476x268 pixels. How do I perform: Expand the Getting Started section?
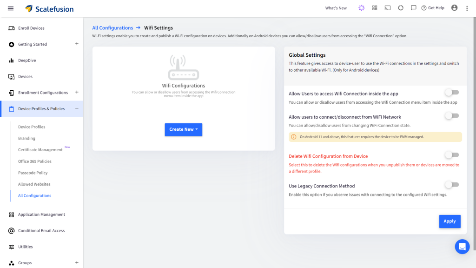pos(77,44)
